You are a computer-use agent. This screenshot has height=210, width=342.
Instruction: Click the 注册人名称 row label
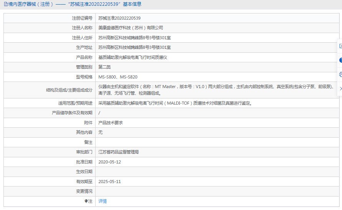[x=82, y=28]
